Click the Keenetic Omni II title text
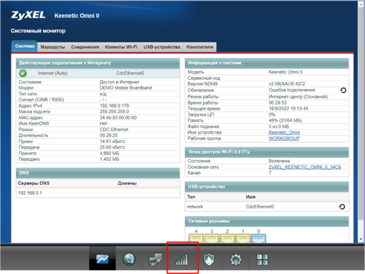This screenshot has width=365, height=274. (x=77, y=16)
